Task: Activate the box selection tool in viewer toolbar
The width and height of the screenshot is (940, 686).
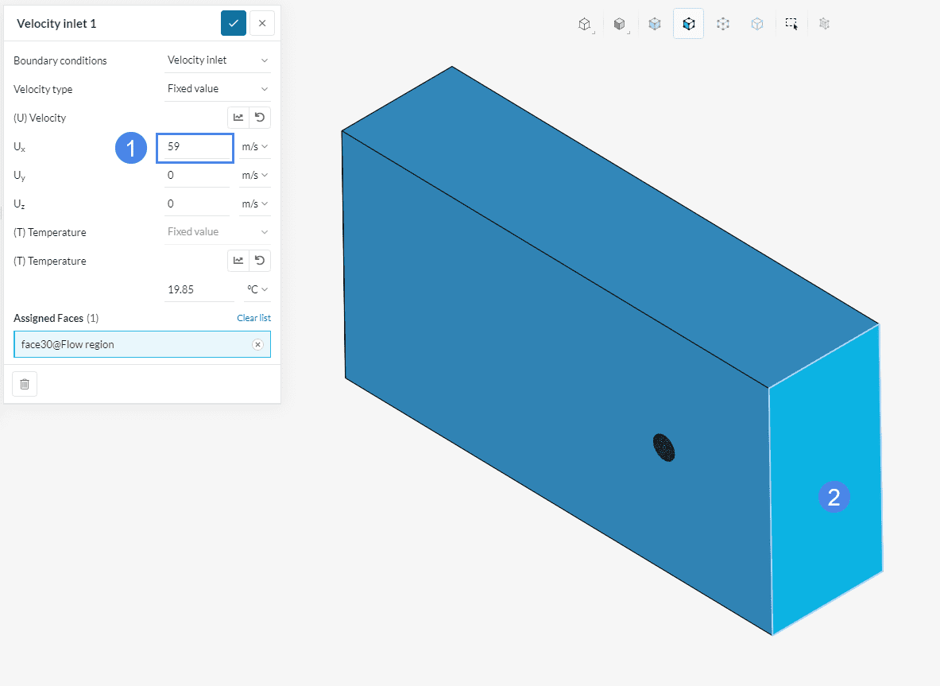Action: point(791,24)
